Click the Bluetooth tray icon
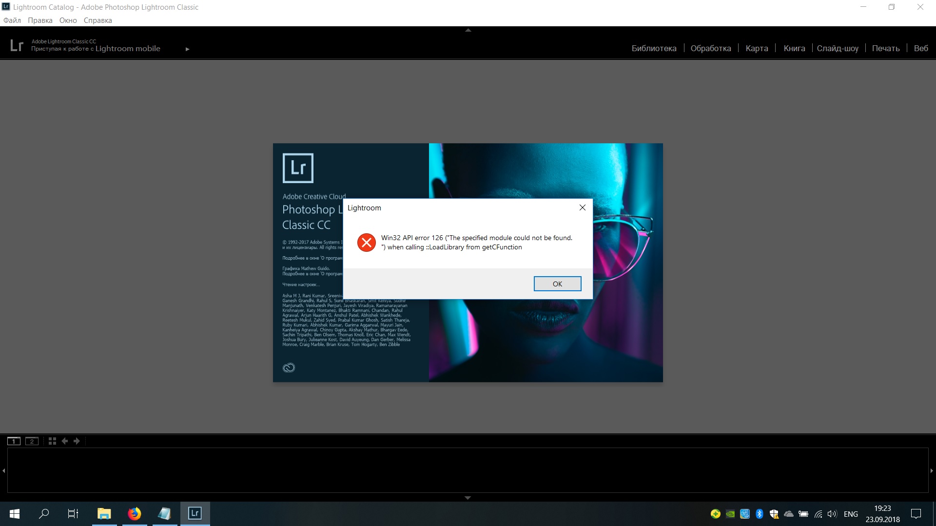 pyautogui.click(x=759, y=514)
